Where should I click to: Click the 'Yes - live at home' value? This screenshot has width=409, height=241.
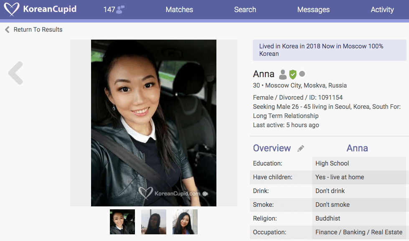[x=340, y=177]
